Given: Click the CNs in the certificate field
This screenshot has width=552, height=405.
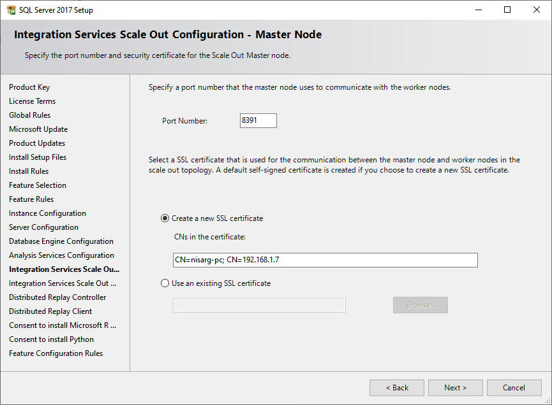Looking at the screenshot, I should pyautogui.click(x=325, y=260).
